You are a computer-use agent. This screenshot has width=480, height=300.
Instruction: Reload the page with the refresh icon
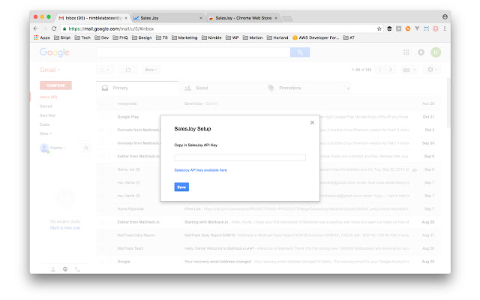(x=54, y=28)
